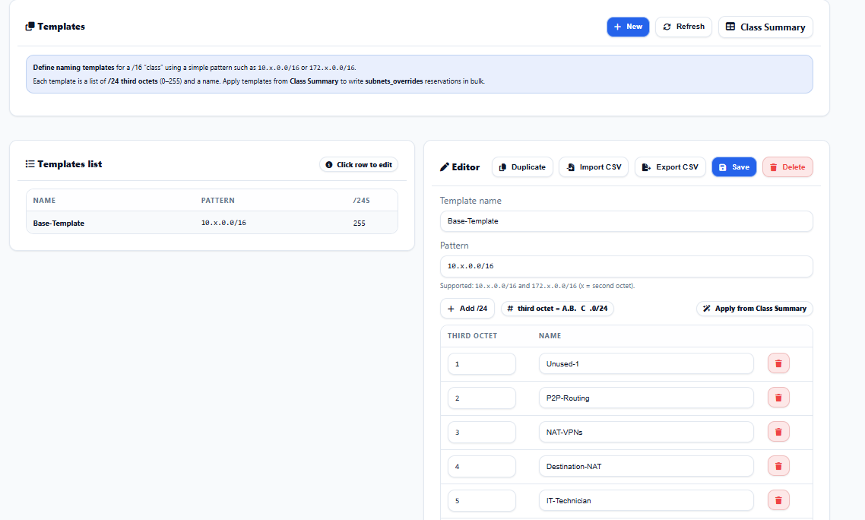Duplicate the current template

[x=522, y=166]
